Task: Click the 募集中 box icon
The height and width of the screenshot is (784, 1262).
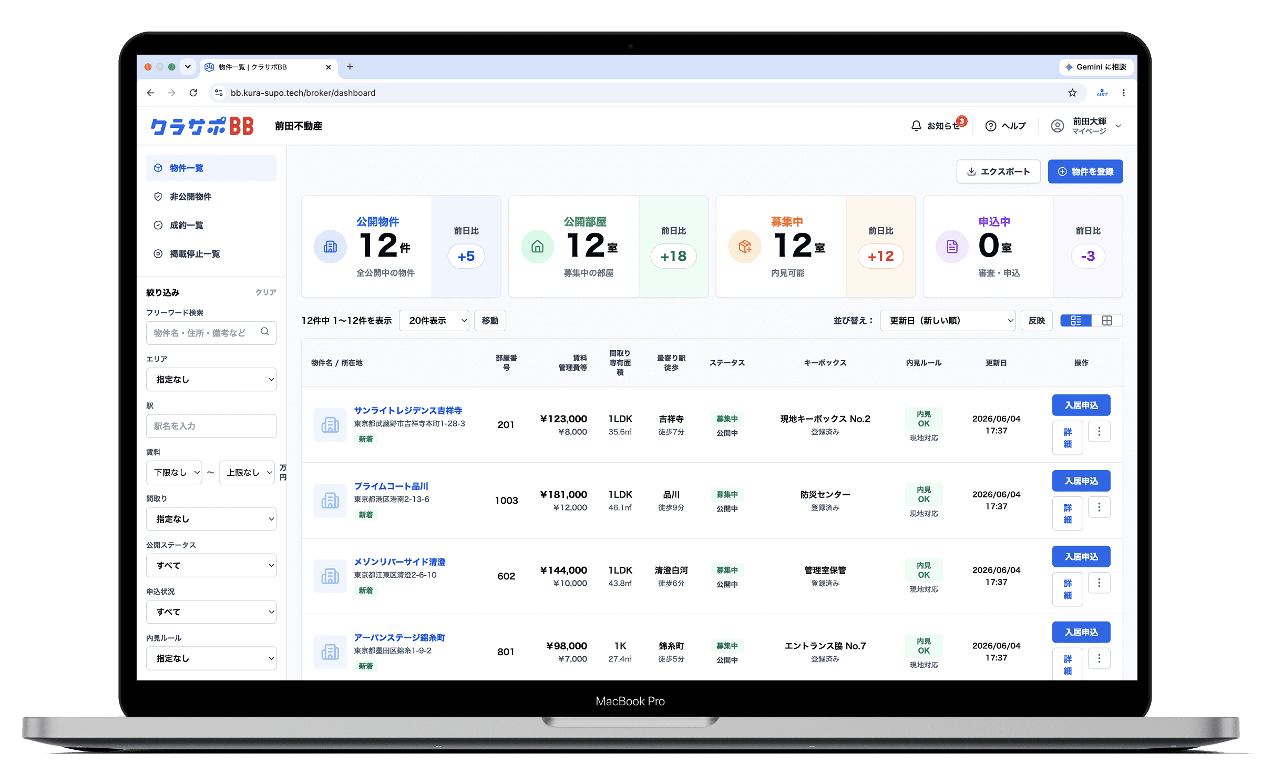Action: click(745, 247)
